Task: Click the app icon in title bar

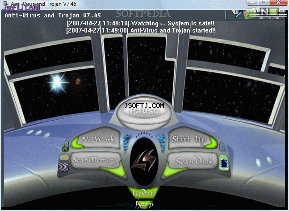Action: click(4, 3)
